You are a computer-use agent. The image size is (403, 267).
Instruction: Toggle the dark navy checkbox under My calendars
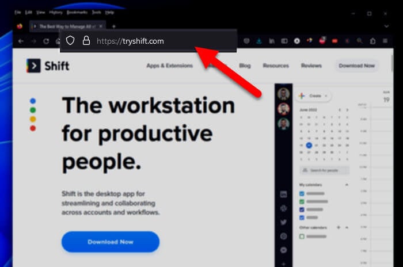(x=302, y=209)
